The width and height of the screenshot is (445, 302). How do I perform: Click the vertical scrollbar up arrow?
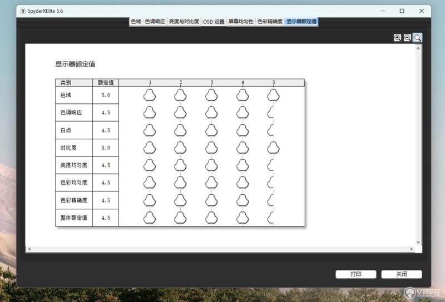[418, 48]
